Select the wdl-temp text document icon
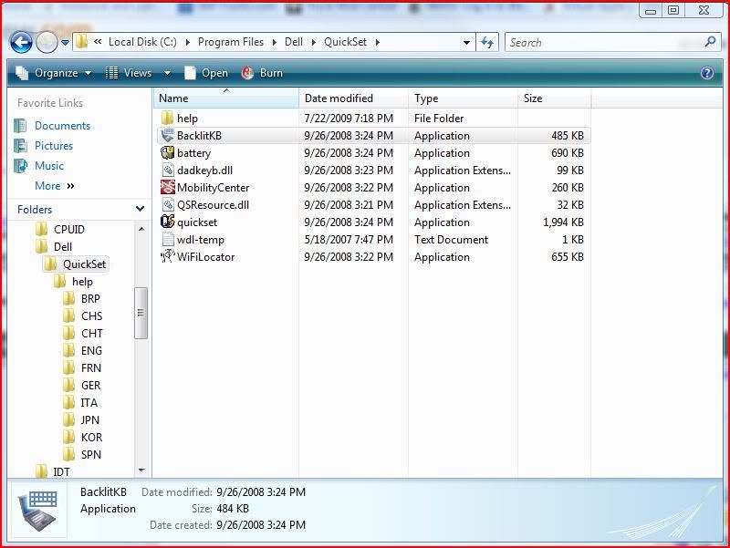The image size is (730, 548). [168, 239]
